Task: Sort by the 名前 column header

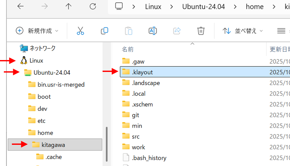Action: [x=128, y=49]
